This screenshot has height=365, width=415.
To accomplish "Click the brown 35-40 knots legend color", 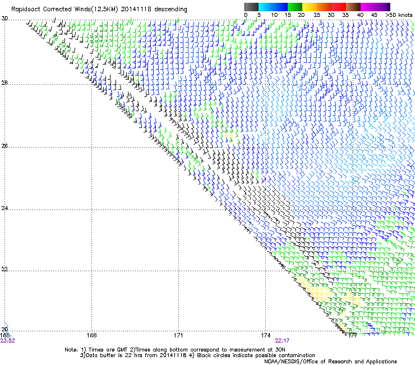I will click(x=353, y=7).
